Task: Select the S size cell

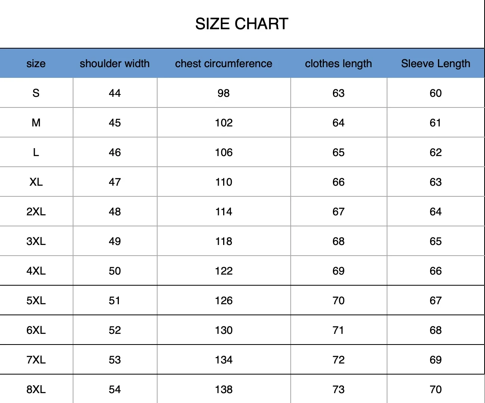Action: 36,93
